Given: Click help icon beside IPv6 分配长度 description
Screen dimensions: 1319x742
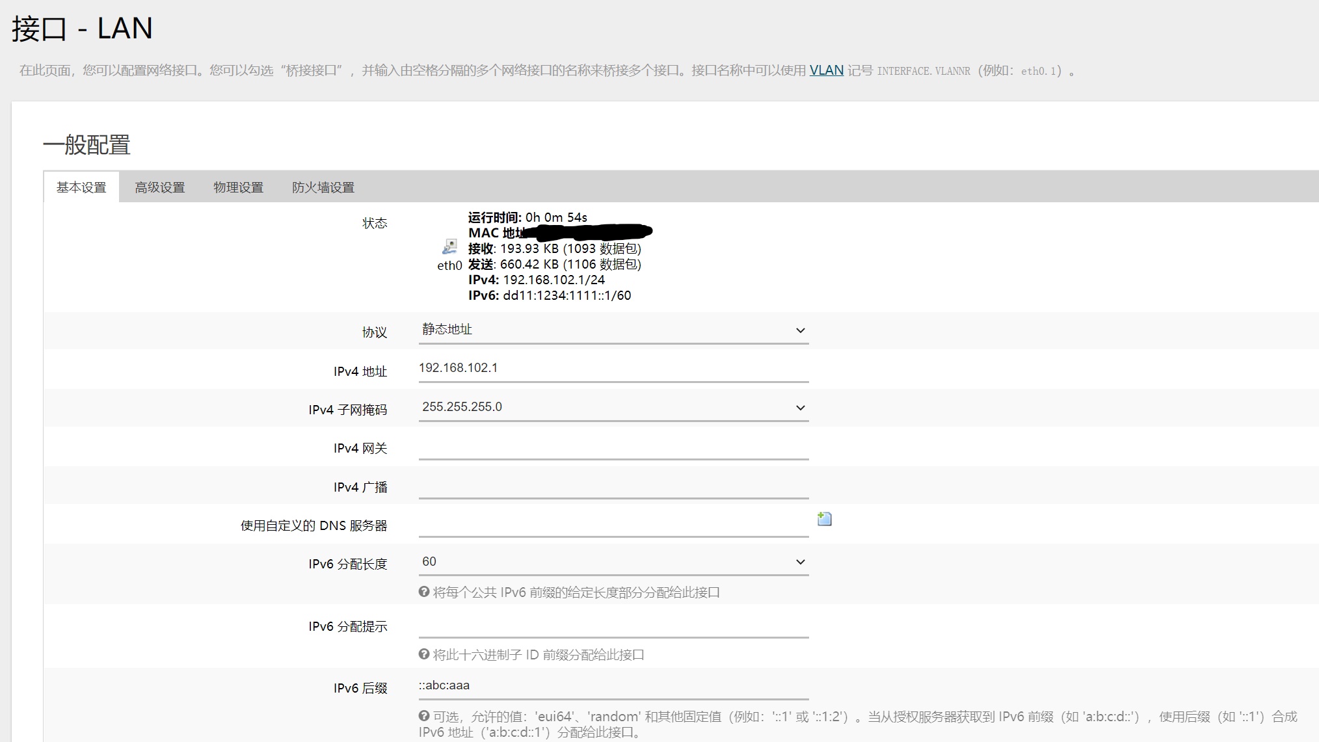Looking at the screenshot, I should (x=423, y=592).
